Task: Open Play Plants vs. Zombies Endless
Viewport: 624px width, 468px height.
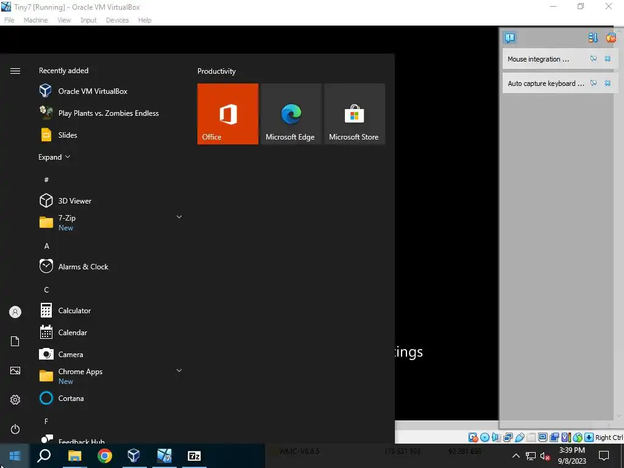Action: (110, 113)
